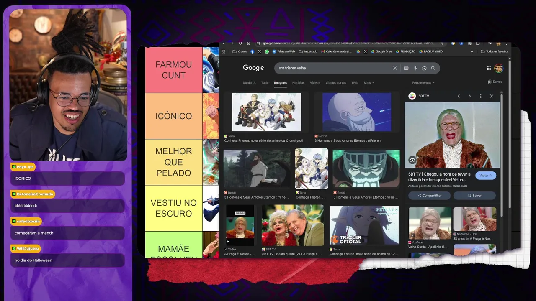Click the Saiba mais copyright link

pos(460,186)
